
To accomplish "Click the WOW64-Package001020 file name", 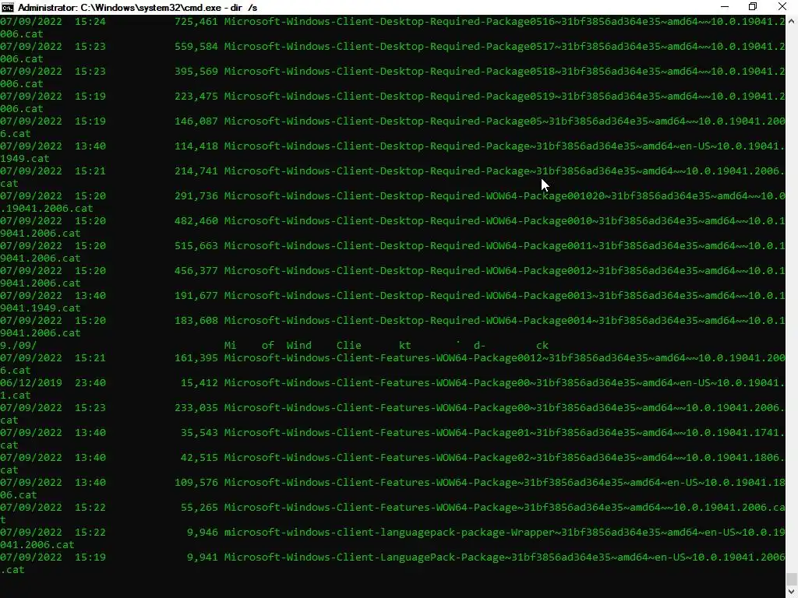I will (504, 196).
